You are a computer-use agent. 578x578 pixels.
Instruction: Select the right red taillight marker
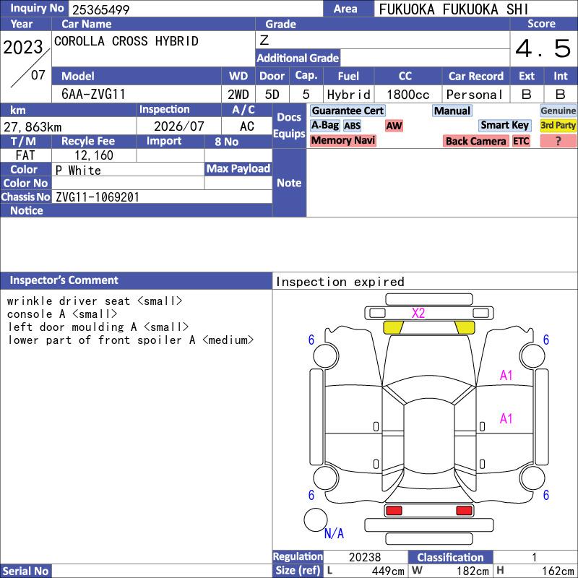pyautogui.click(x=464, y=511)
